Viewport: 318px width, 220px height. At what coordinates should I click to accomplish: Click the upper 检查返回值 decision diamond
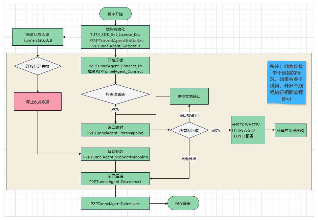coord(115,95)
